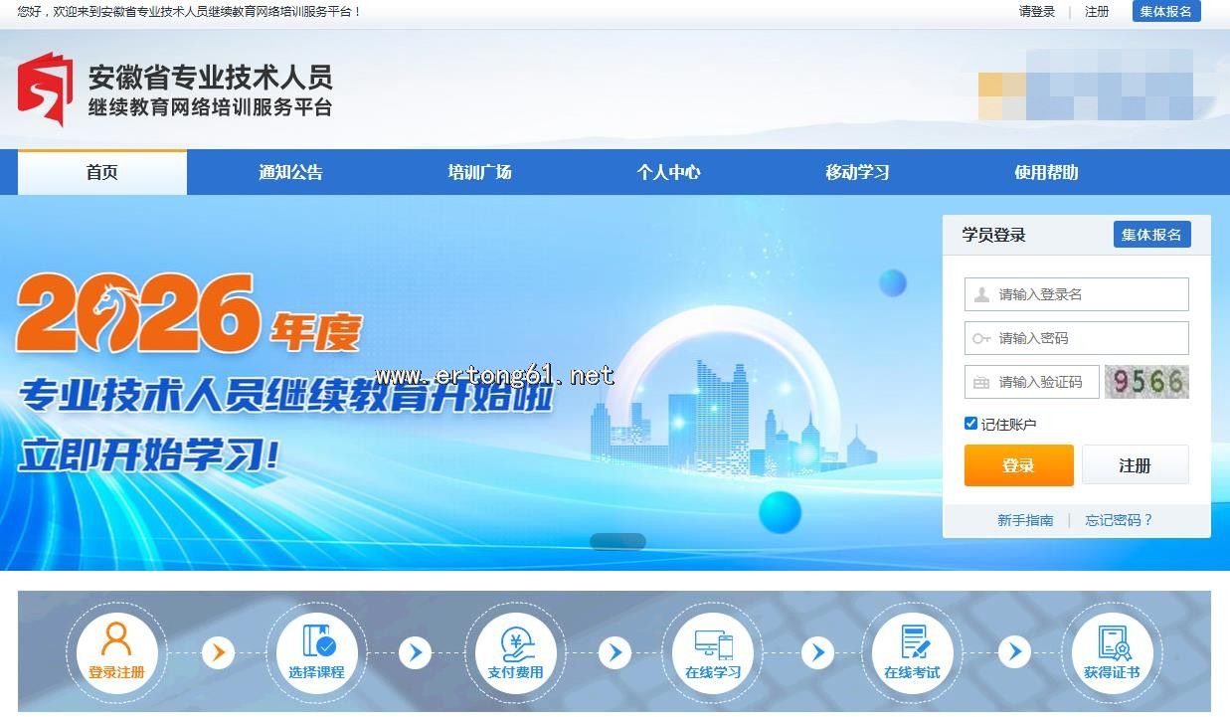Image resolution: width=1230 pixels, height=717 pixels.
Task: Click the banner carousel indicator pill
Action: coord(617,541)
